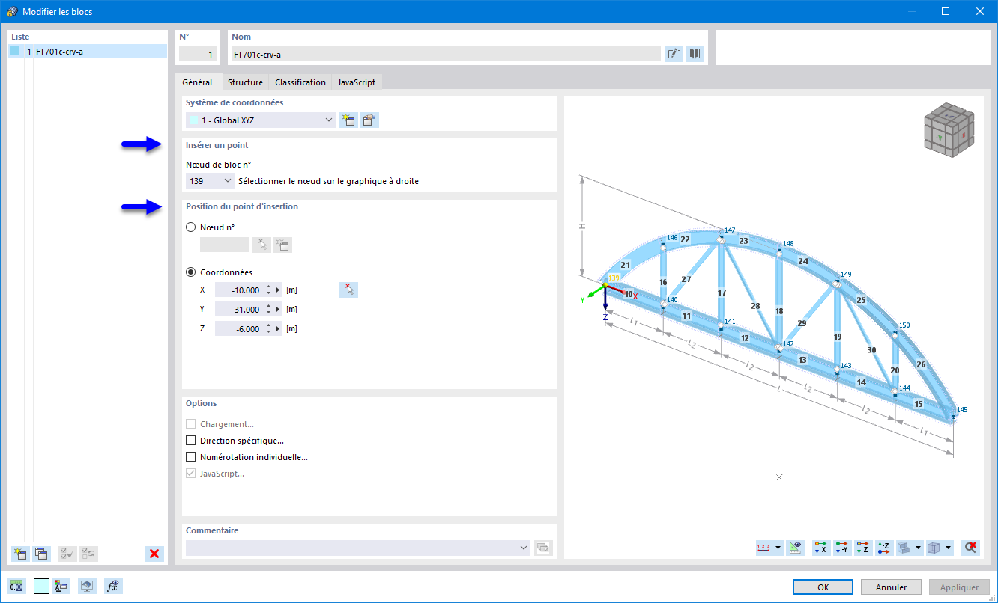Open the units and decimals settings icon
This screenshot has width=998, height=603.
pos(16,587)
